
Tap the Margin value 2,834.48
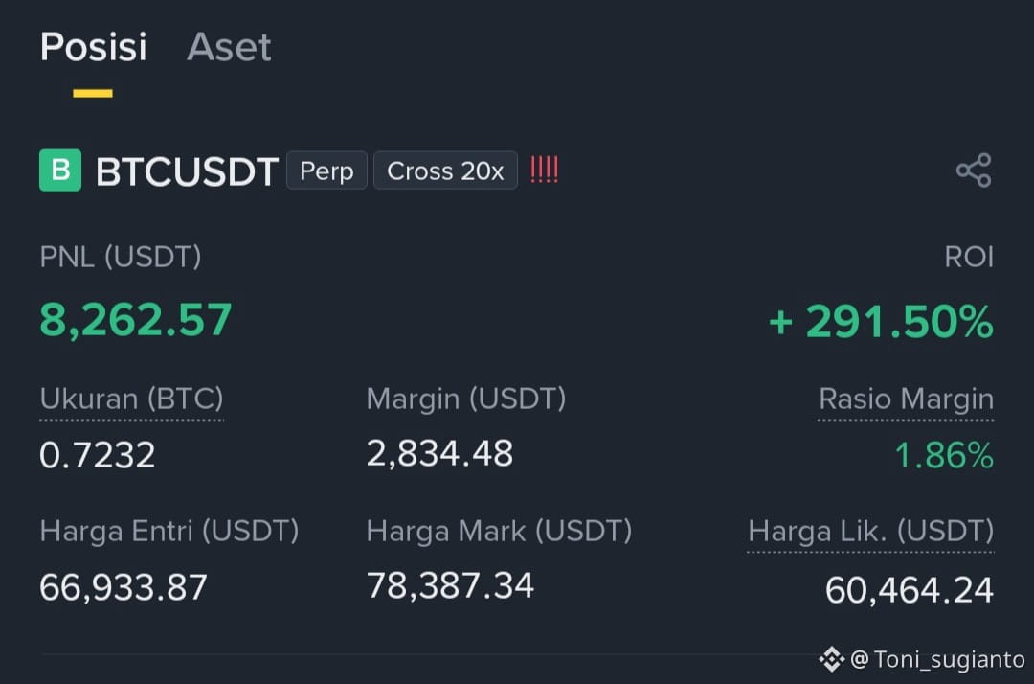(439, 454)
